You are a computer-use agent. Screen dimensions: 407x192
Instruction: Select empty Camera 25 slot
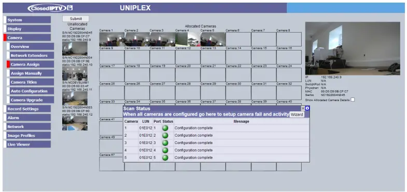(x=111, y=93)
